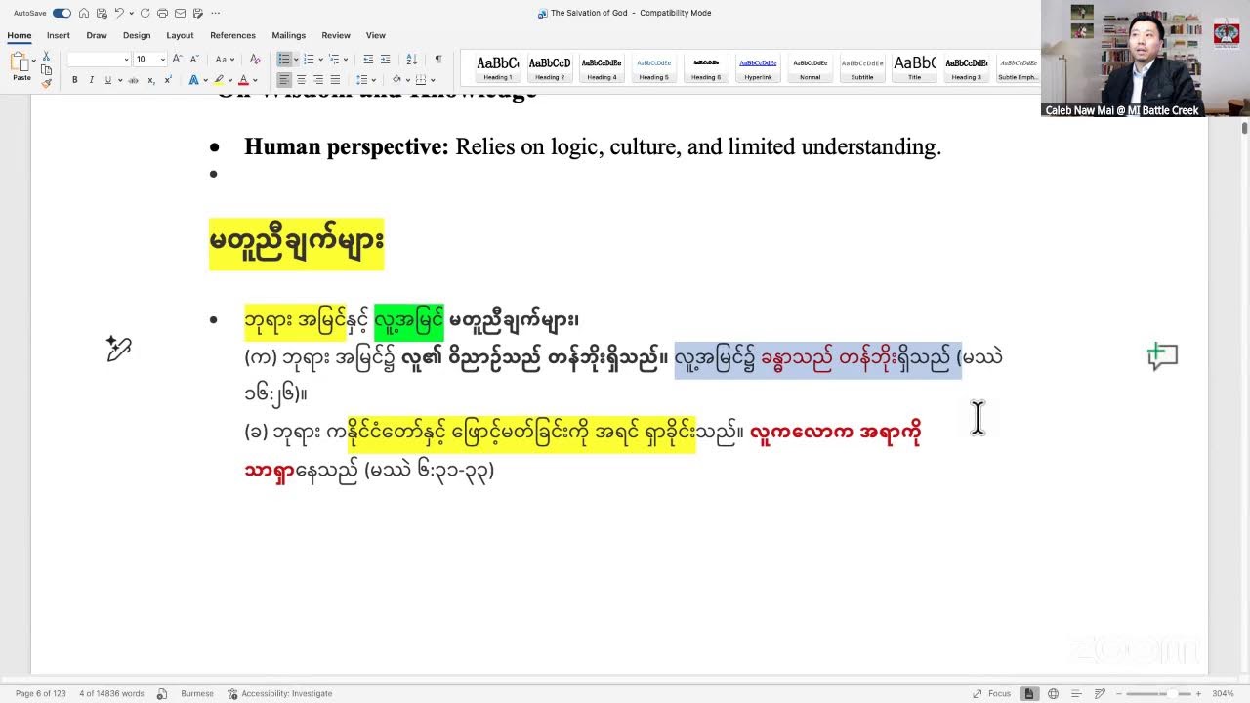Click the Center alignment icon
Screen dimensions: 1250x703
(301, 80)
